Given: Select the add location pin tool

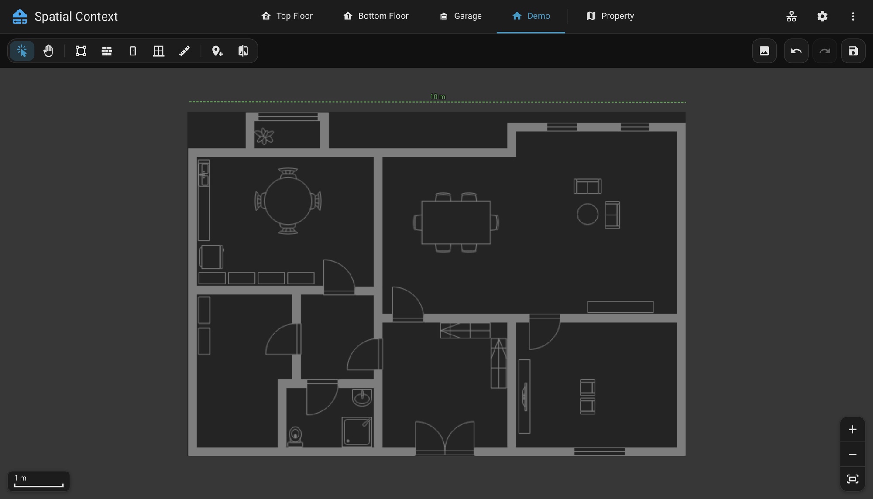Looking at the screenshot, I should 217,51.
